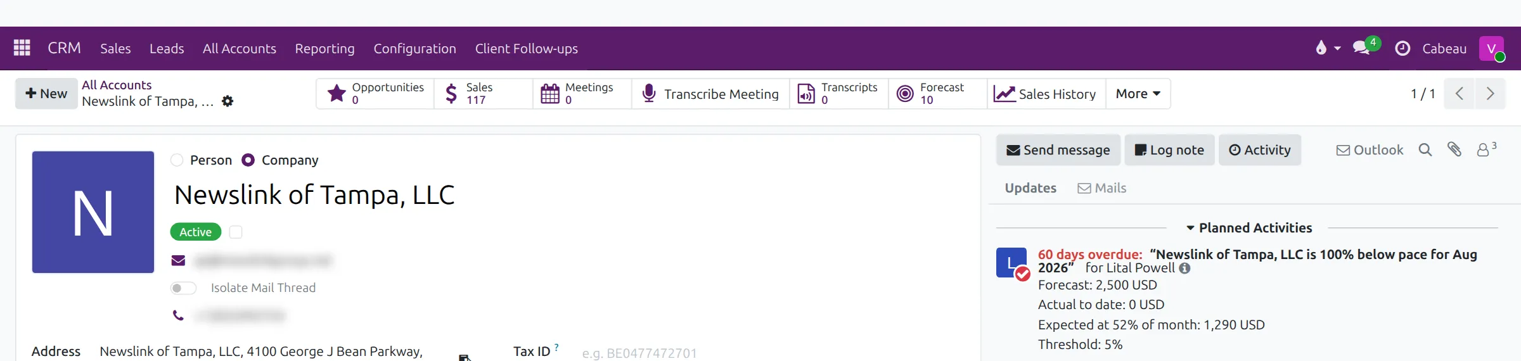This screenshot has height=361, width=1521.
Task: Select the Company radio option
Action: click(x=248, y=160)
